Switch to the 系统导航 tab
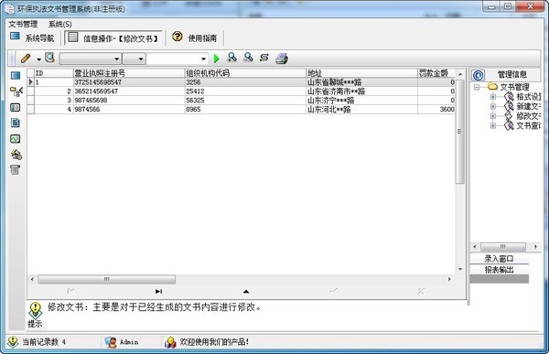This screenshot has width=549, height=354. (32, 38)
